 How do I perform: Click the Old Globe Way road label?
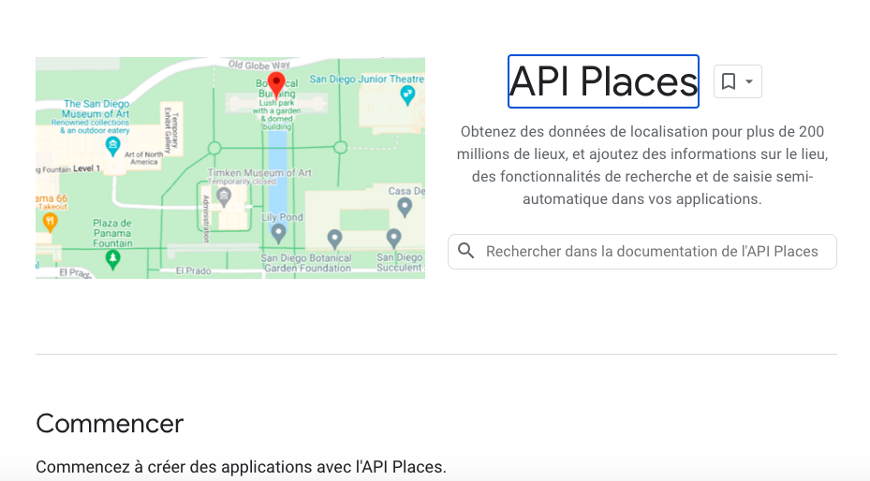click(x=259, y=65)
